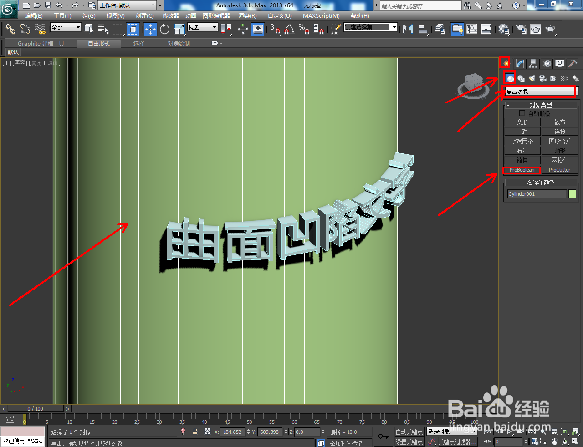Click the Unlink Selection chain icon

[x=25, y=29]
